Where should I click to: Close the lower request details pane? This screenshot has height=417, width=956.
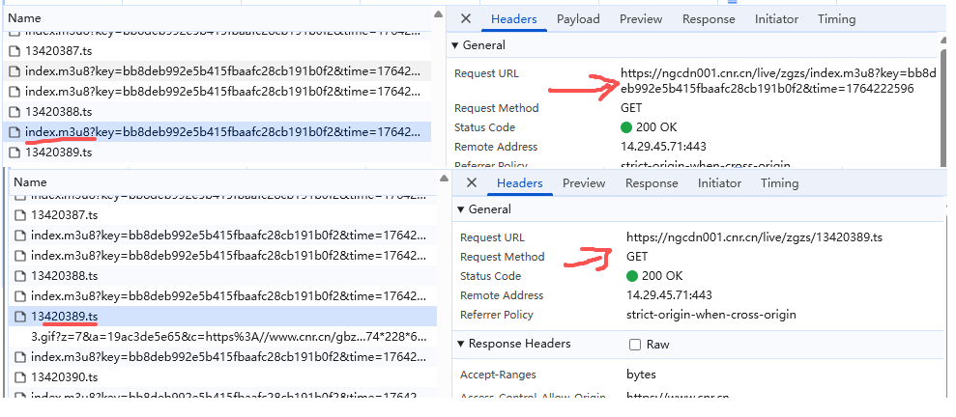(471, 183)
